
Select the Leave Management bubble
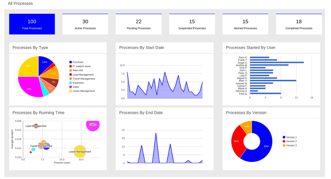[x=80, y=152]
